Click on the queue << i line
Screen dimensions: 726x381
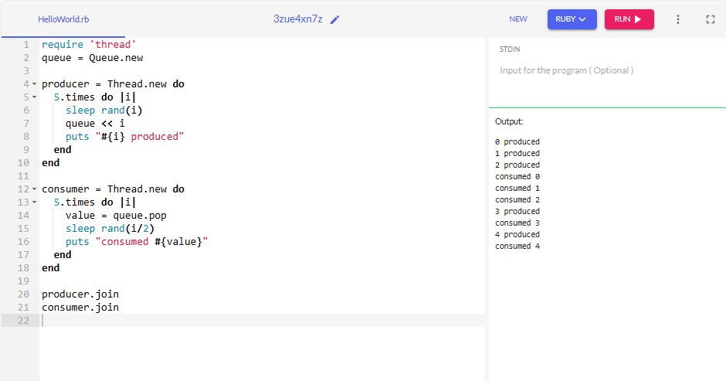(x=95, y=124)
